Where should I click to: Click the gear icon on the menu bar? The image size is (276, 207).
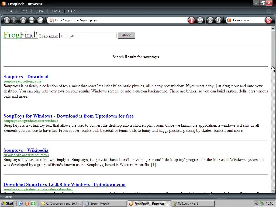(269, 11)
